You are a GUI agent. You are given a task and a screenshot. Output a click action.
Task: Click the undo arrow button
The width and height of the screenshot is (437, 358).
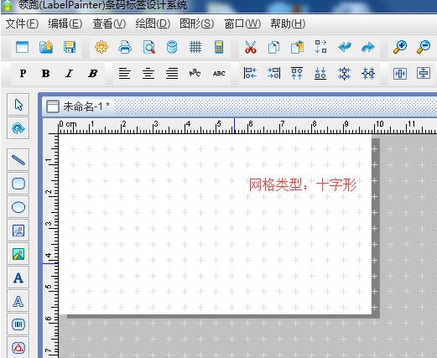tap(345, 47)
